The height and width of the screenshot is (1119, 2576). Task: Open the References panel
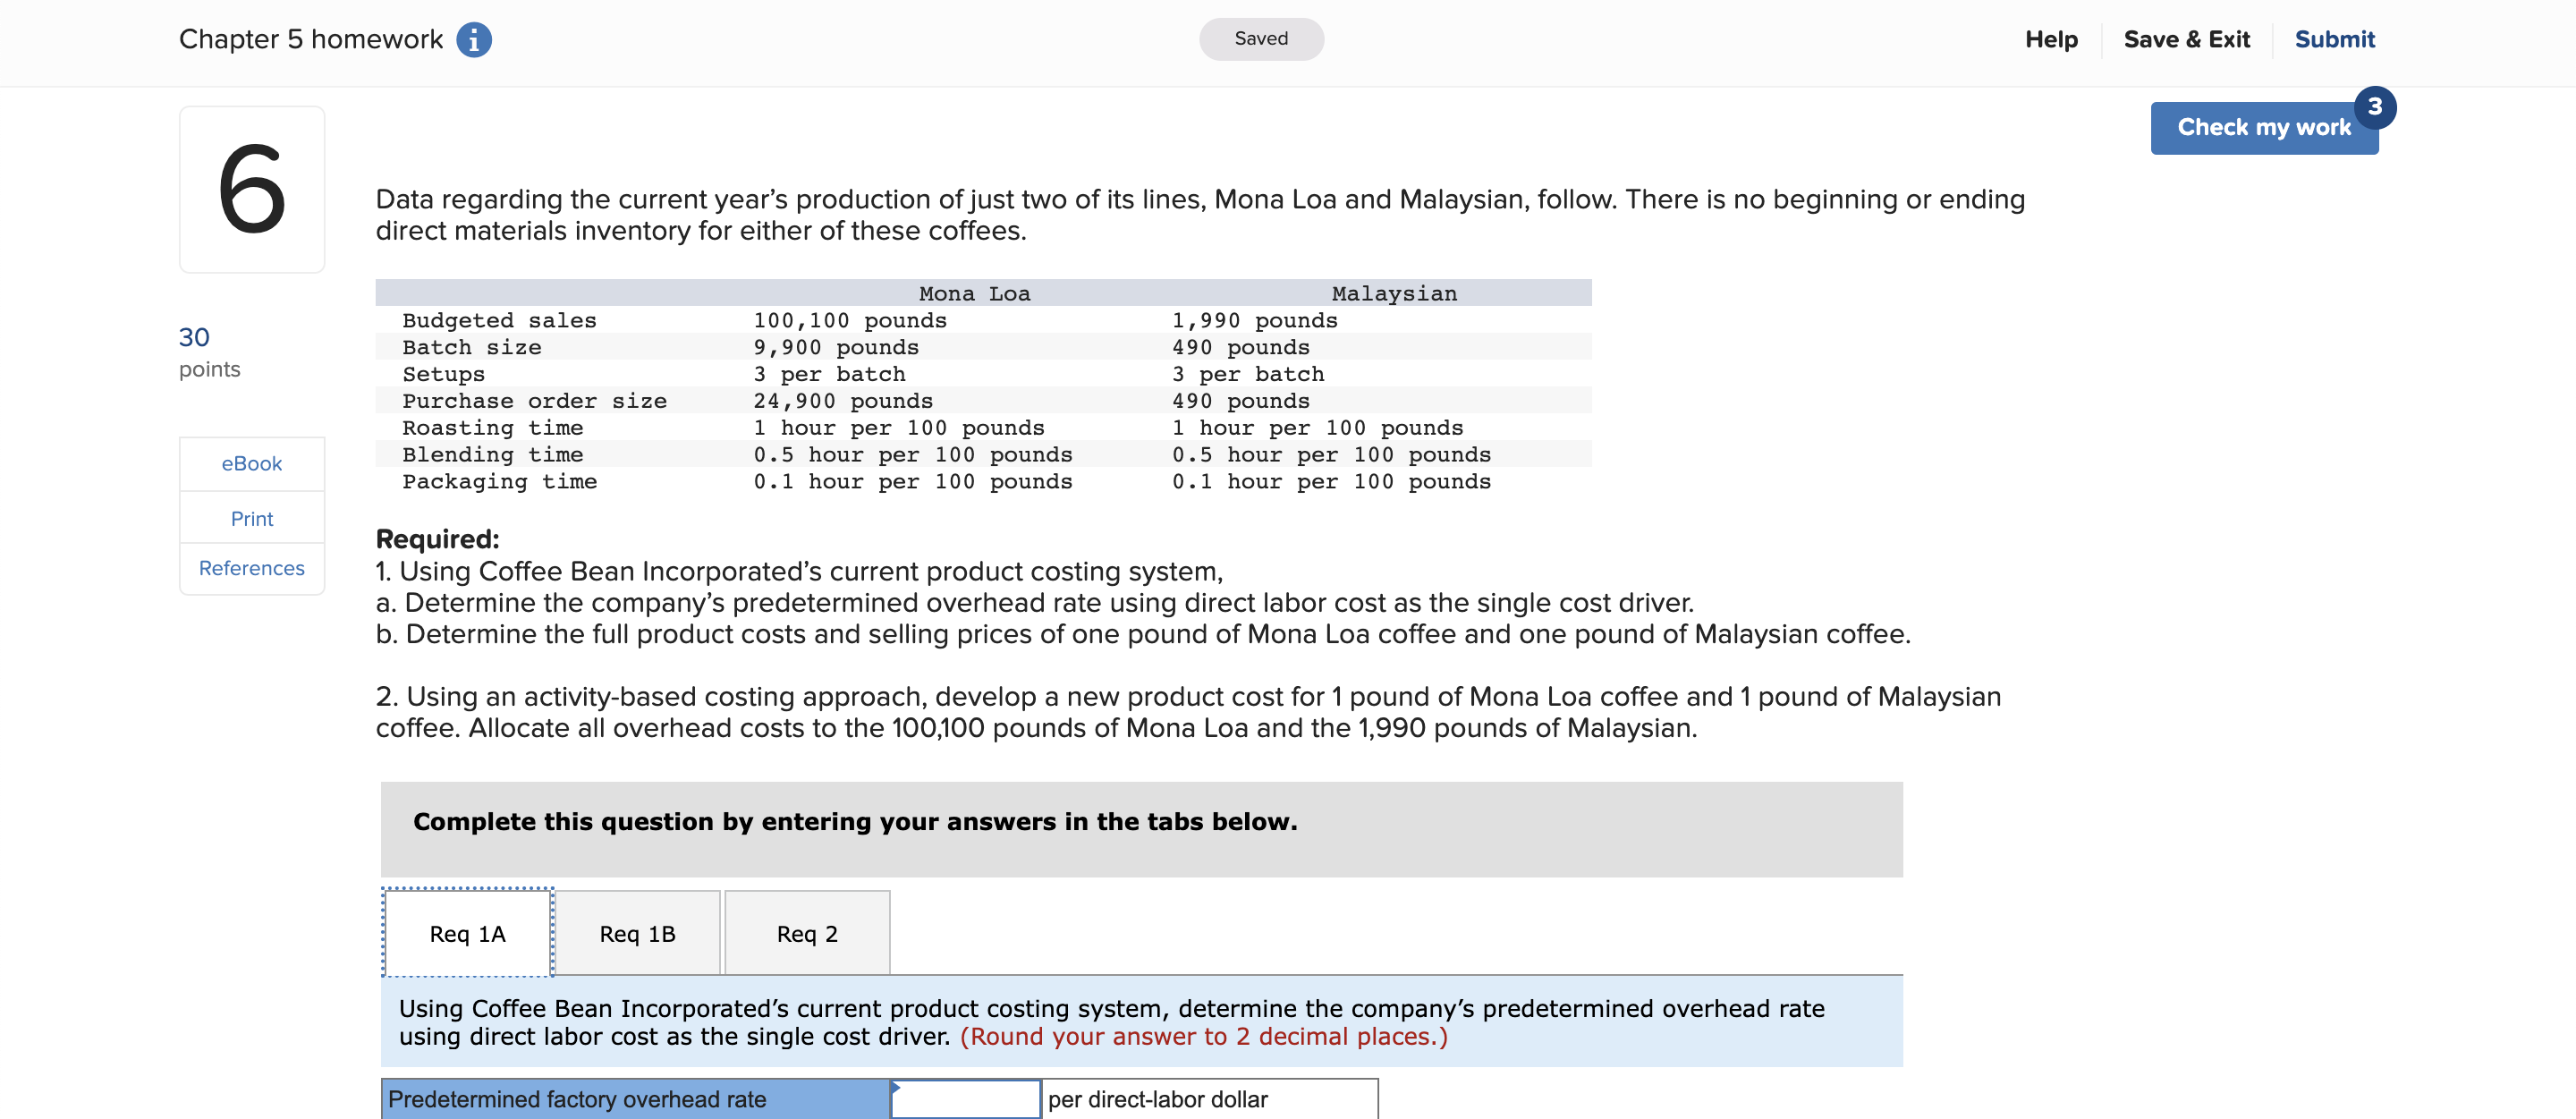pyautogui.click(x=251, y=568)
